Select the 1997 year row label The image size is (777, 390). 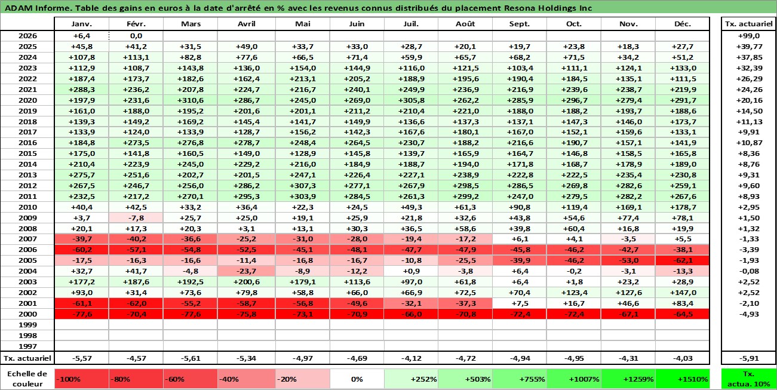[27, 346]
